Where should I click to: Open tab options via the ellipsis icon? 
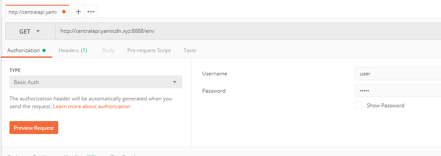point(91,12)
